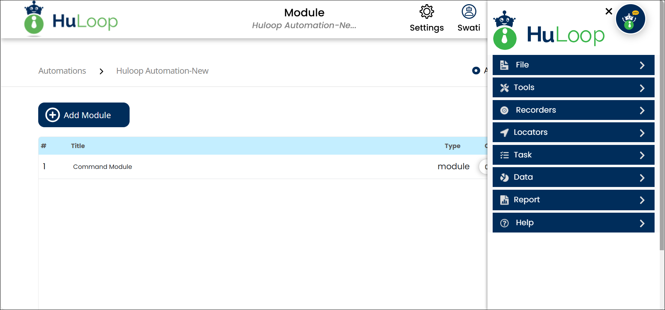Screen dimensions: 665x310
Task: Click the Report chart icon
Action: tap(504, 200)
